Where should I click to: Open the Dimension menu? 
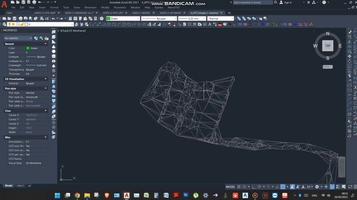coord(90,7)
